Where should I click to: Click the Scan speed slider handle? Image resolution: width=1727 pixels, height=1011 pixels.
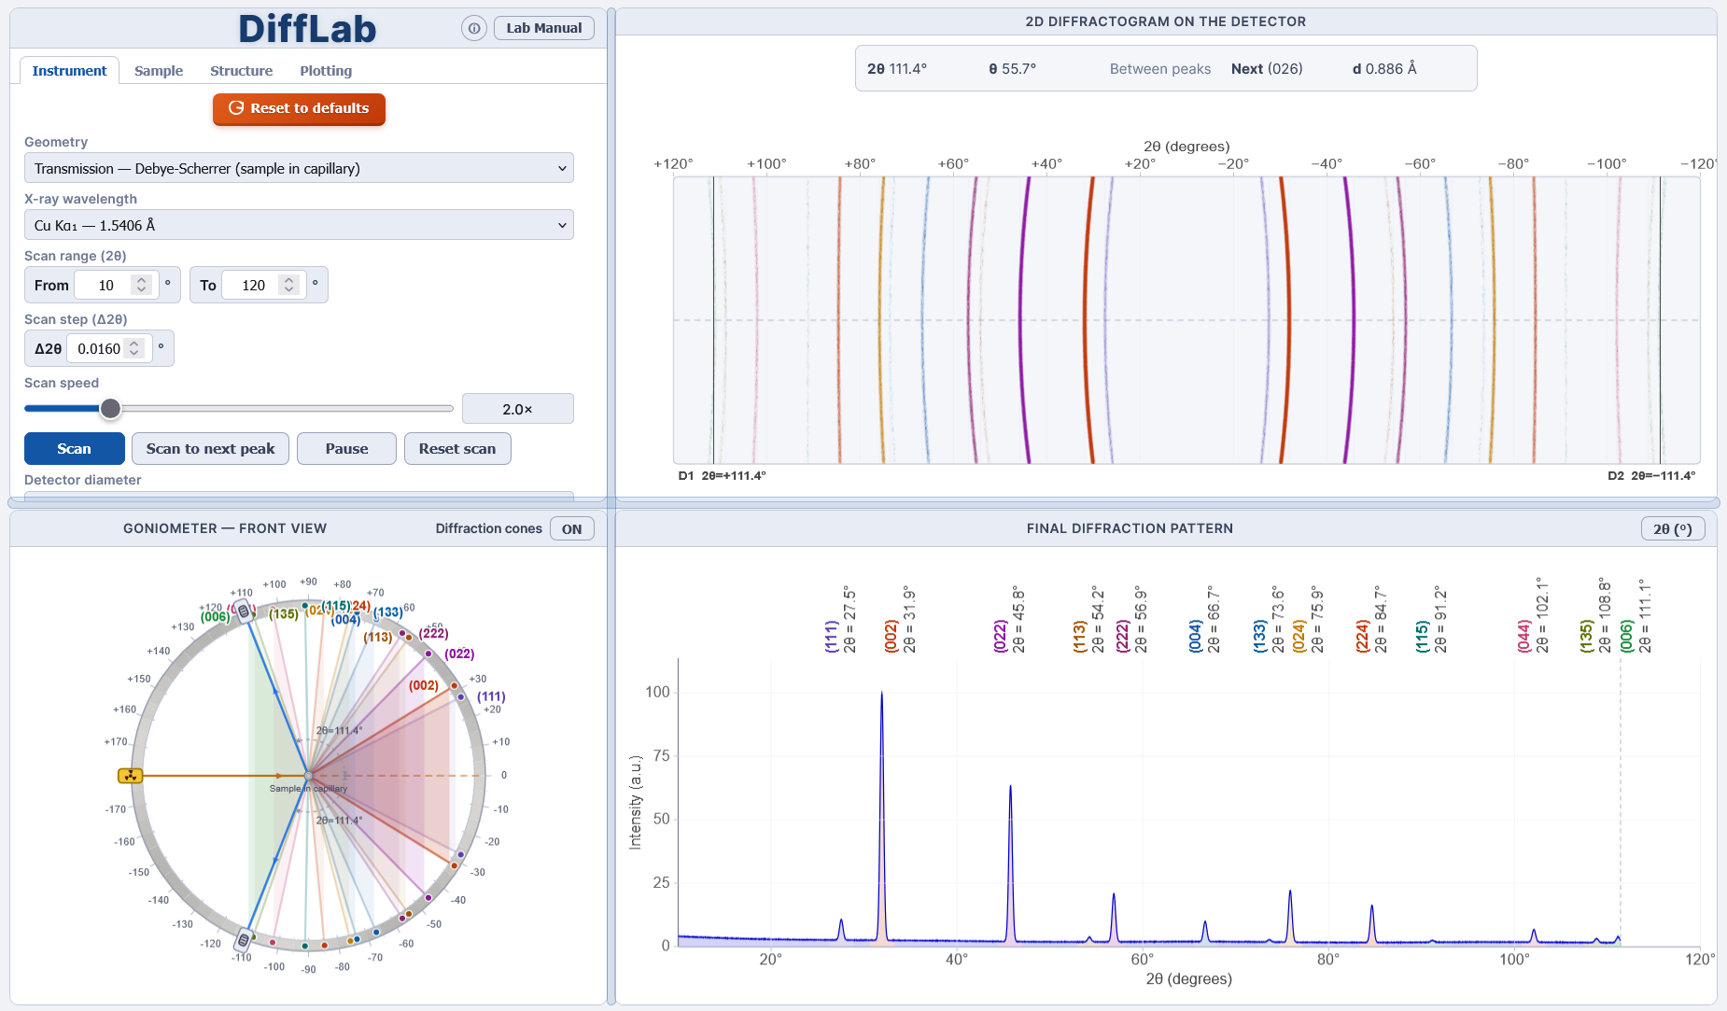click(x=111, y=409)
